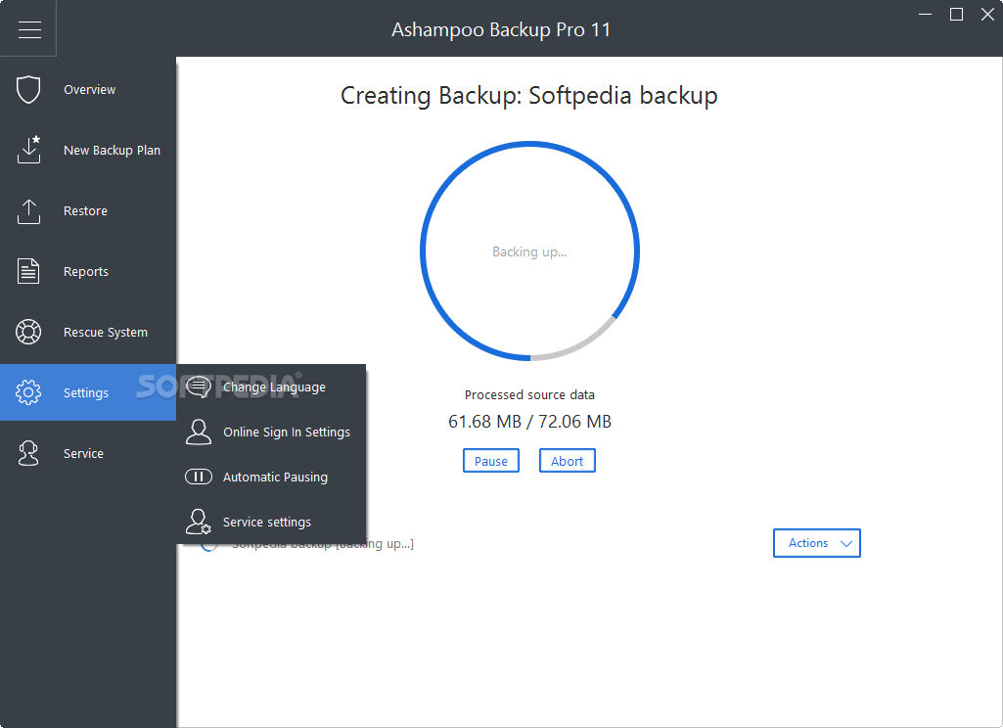1003x728 pixels.
Task: Click the Automatic Pausing pause icon
Action: tap(199, 477)
